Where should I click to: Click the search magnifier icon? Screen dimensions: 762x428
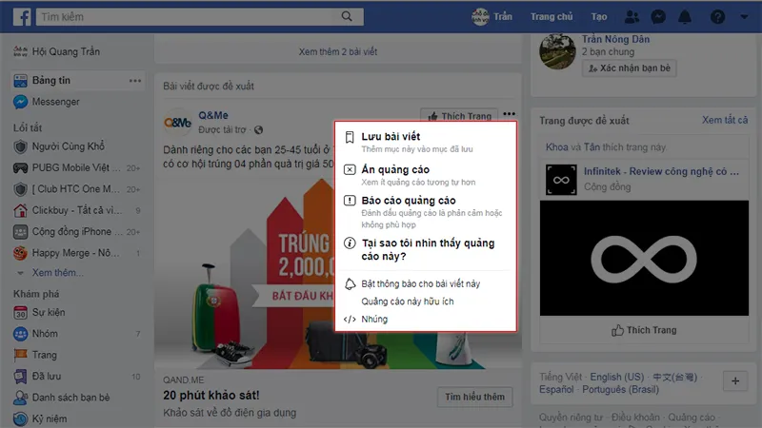tap(347, 16)
